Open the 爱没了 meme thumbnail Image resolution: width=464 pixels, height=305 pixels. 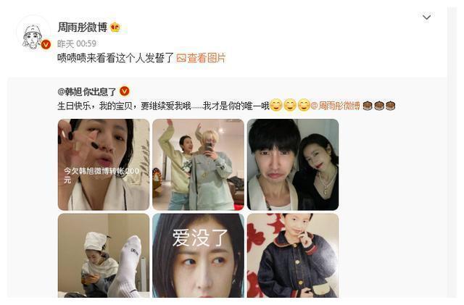click(198, 256)
